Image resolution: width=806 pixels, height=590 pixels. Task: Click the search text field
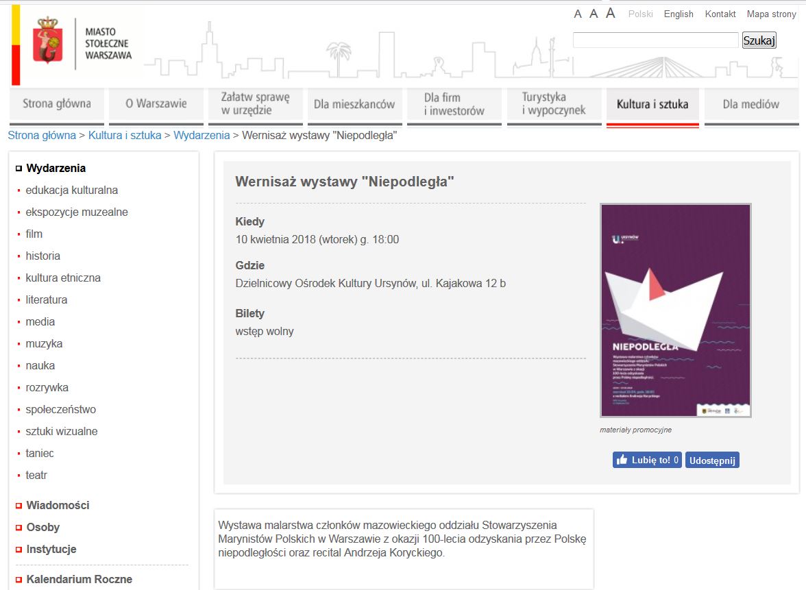(x=655, y=40)
